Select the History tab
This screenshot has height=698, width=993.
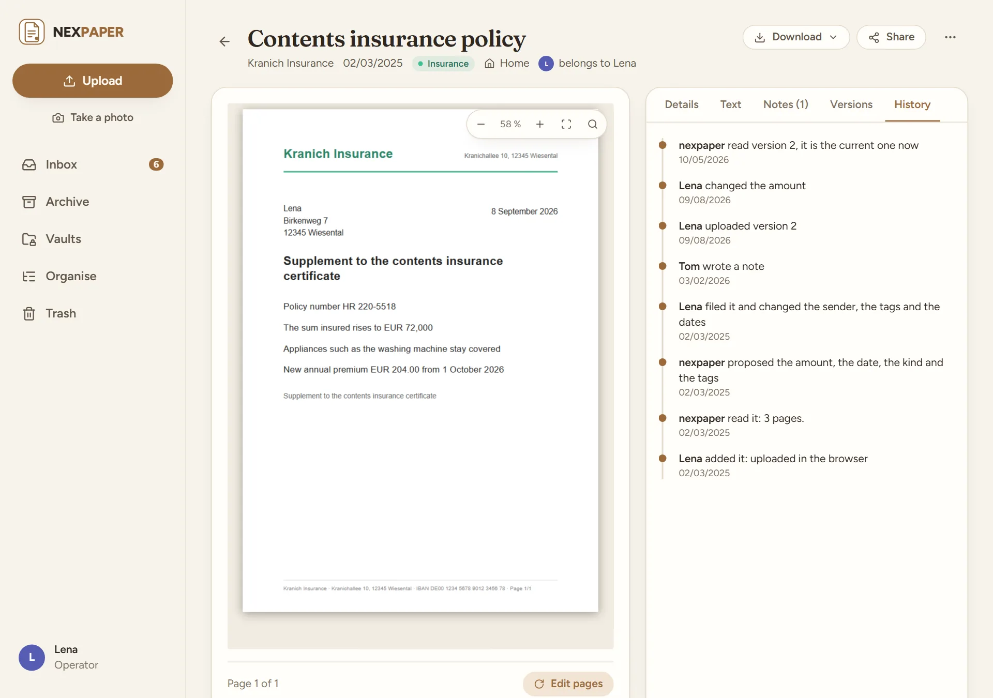pos(912,104)
